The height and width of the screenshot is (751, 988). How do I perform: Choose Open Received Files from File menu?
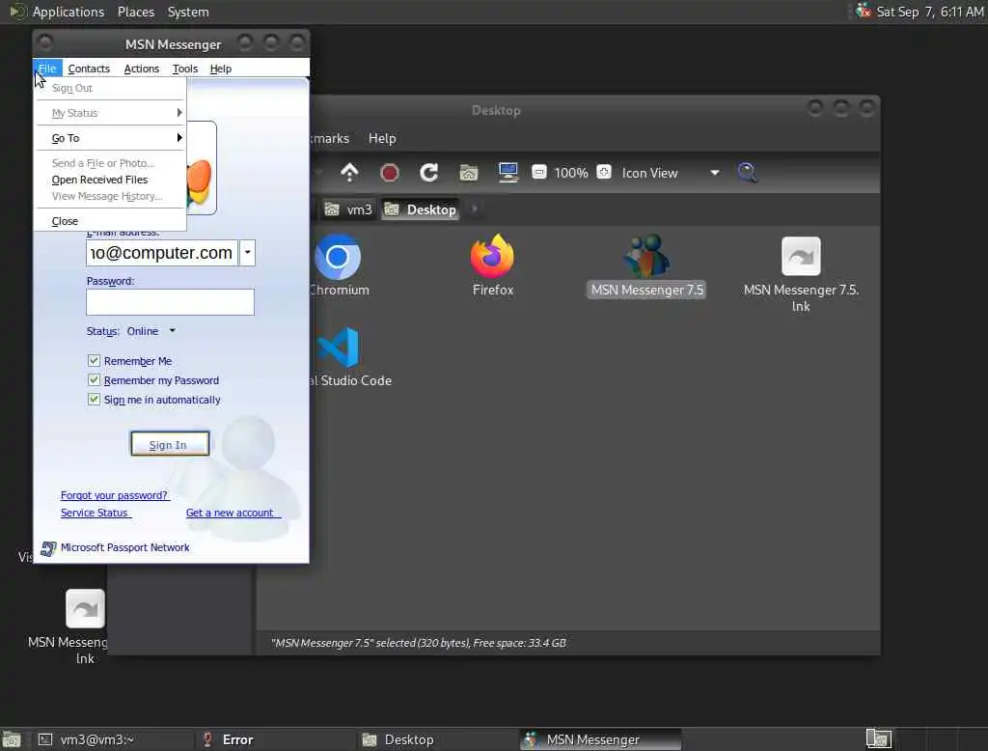click(x=110, y=180)
